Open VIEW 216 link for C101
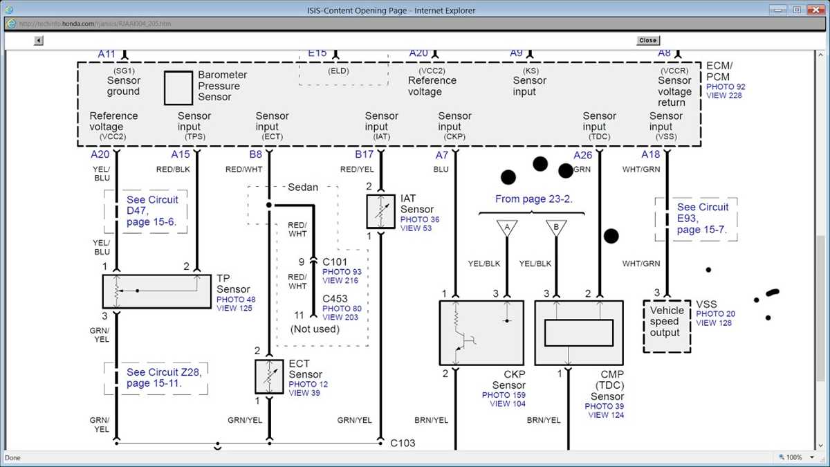This screenshot has width=830, height=467. pos(339,281)
